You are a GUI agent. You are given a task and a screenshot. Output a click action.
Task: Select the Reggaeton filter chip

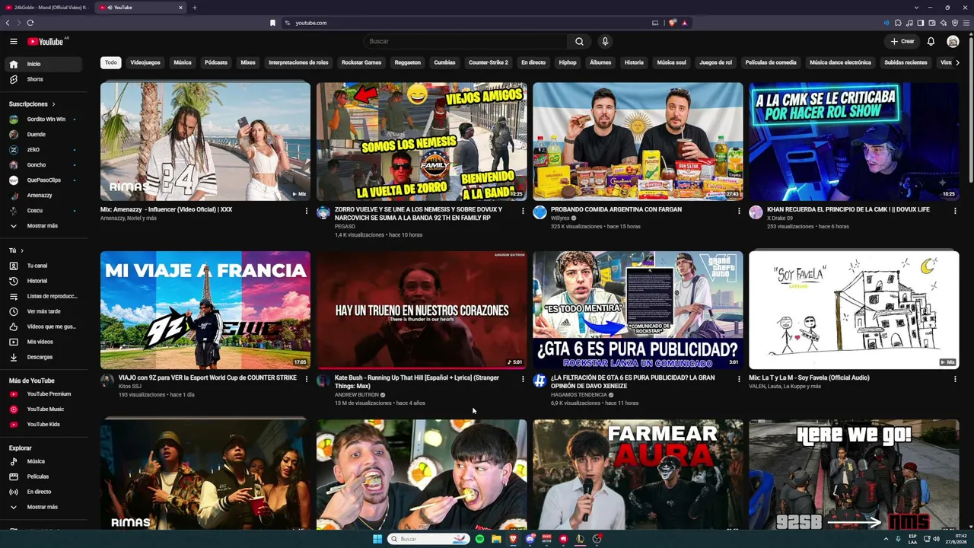click(x=408, y=62)
